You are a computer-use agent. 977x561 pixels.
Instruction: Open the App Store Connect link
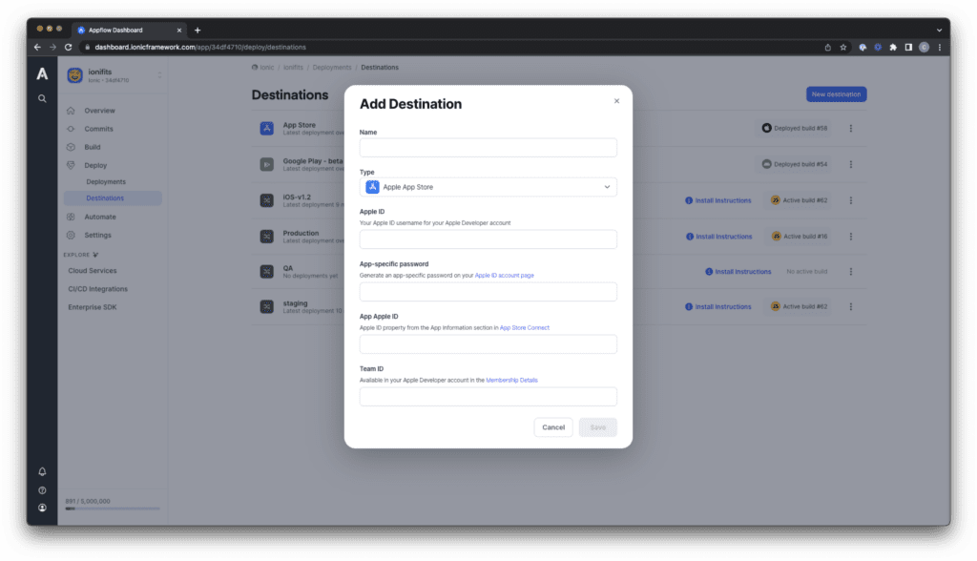(x=525, y=328)
